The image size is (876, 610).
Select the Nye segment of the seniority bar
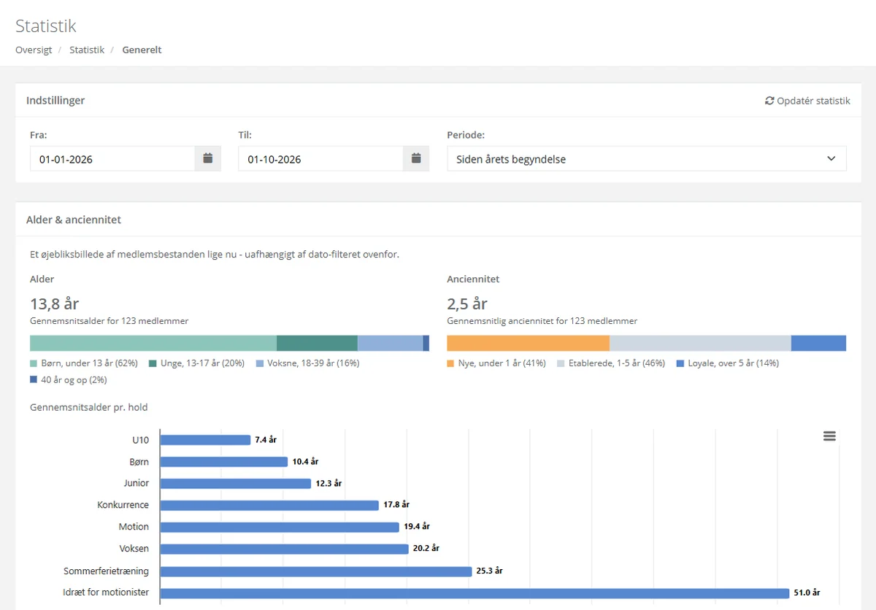(529, 344)
